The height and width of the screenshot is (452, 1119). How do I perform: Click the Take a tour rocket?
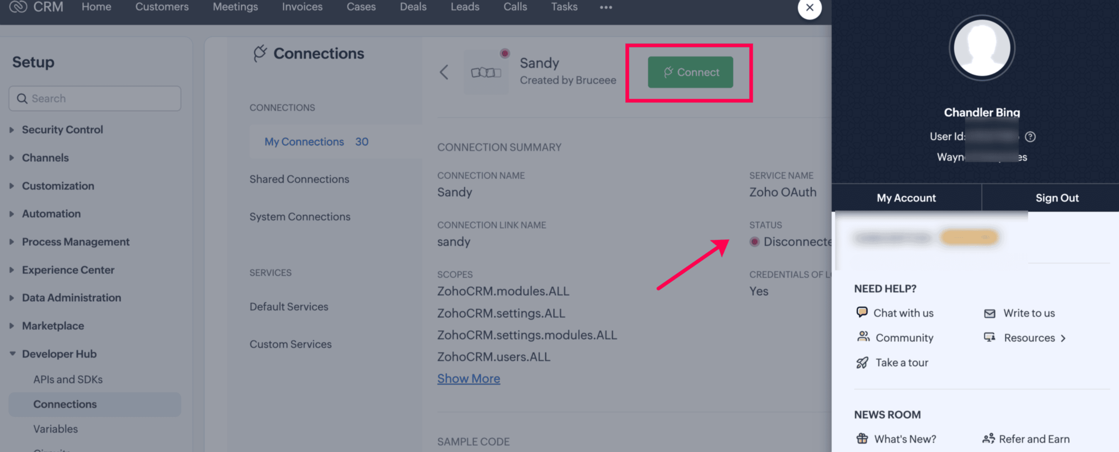point(862,363)
